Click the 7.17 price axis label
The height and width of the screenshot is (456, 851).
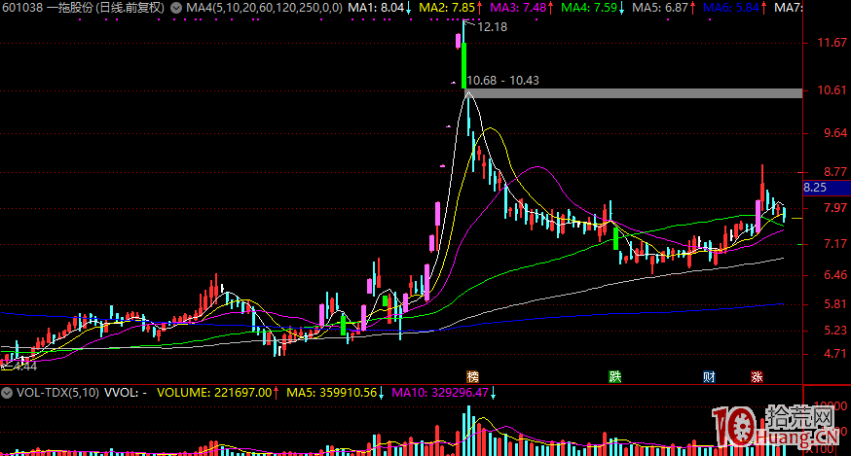pyautogui.click(x=835, y=243)
